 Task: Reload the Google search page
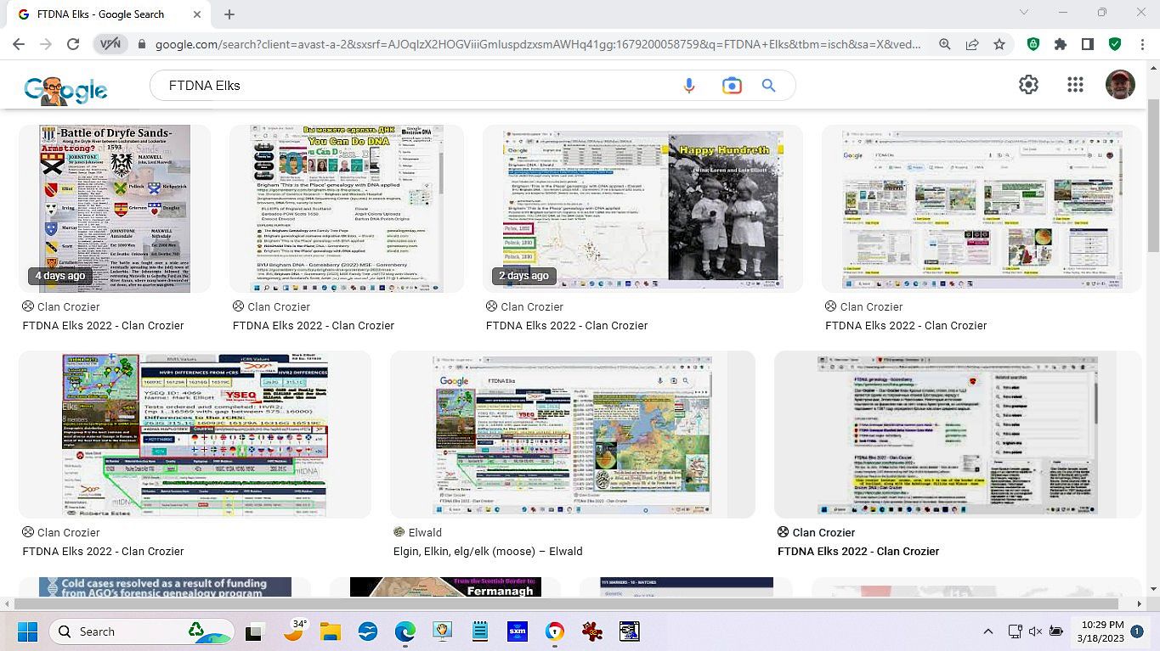point(73,44)
